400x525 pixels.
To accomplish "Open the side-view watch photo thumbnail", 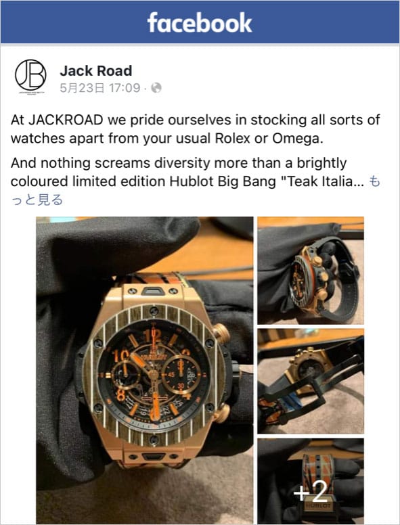I will [x=311, y=271].
